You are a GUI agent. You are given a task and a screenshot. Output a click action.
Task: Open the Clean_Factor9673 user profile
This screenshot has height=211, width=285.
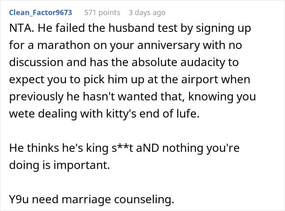point(40,13)
